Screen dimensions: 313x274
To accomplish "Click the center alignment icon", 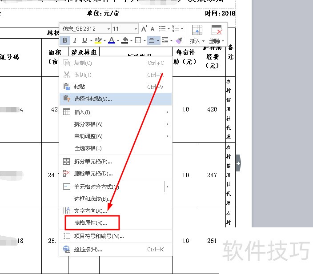I will tap(152, 40).
